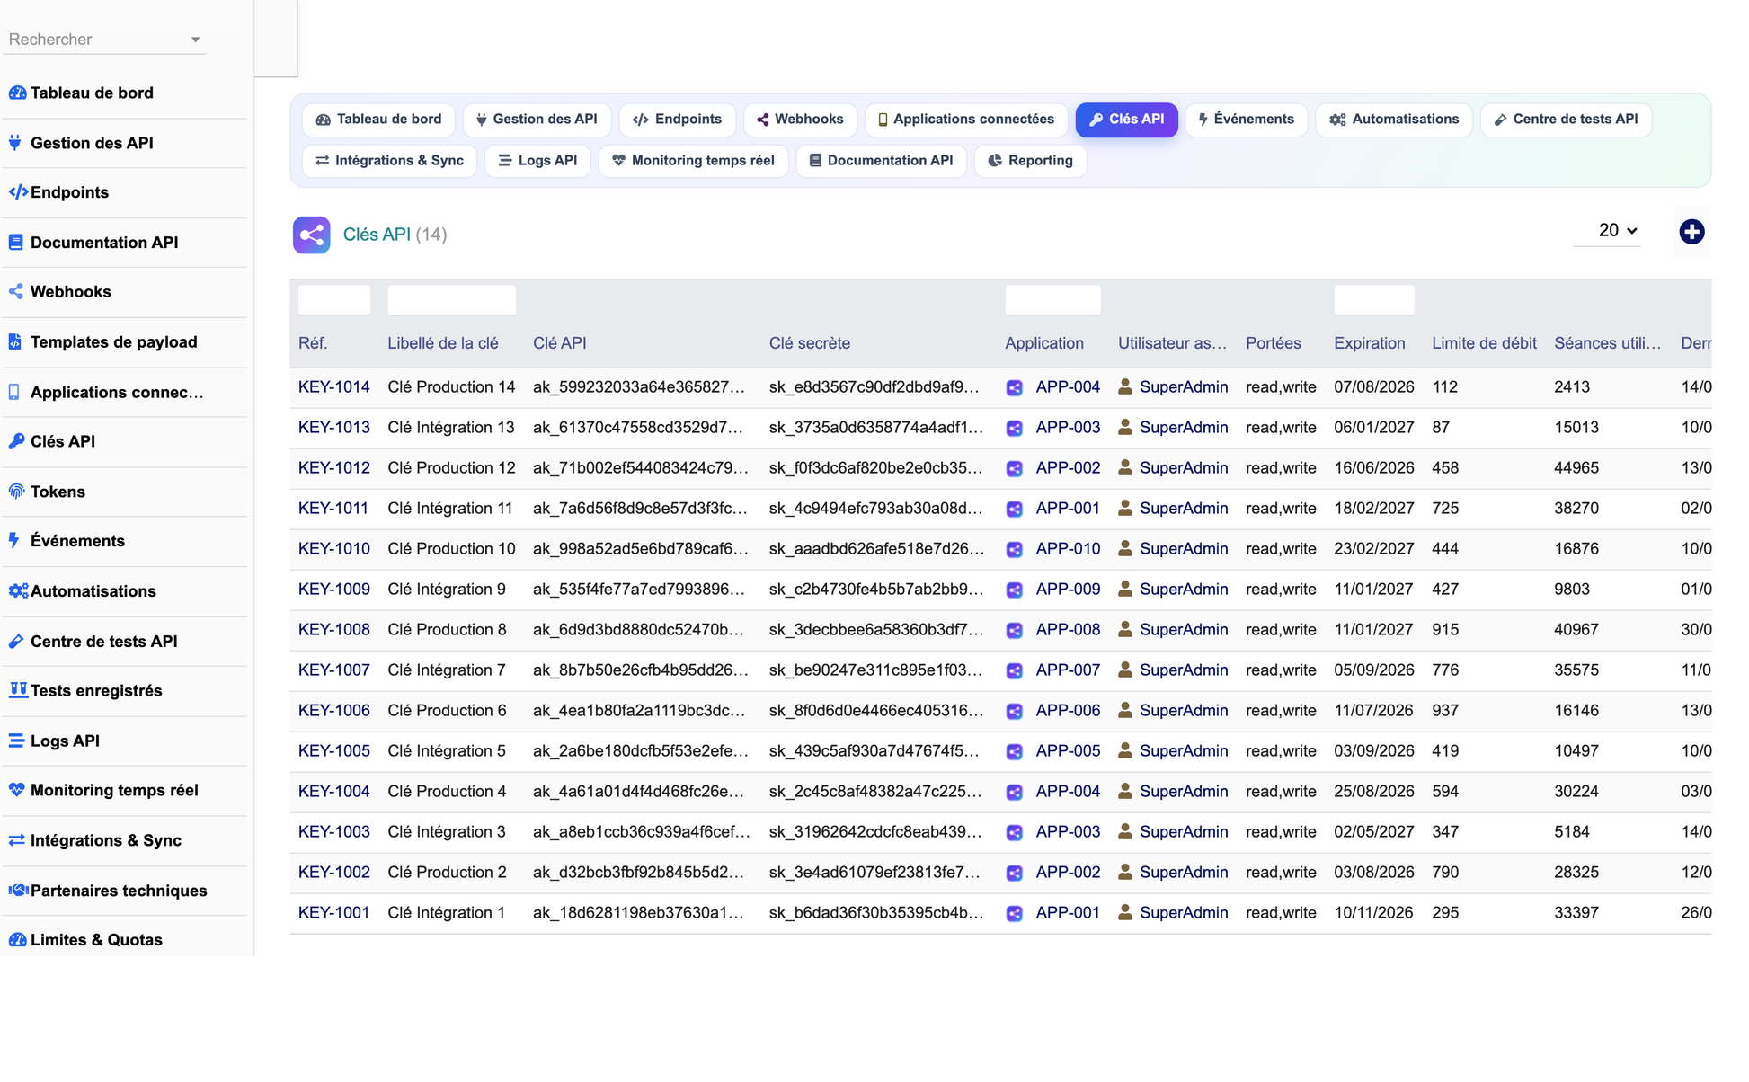Click the Clés API key icon in sidebar
Screen dimensions: 1749x1082
coord(16,441)
